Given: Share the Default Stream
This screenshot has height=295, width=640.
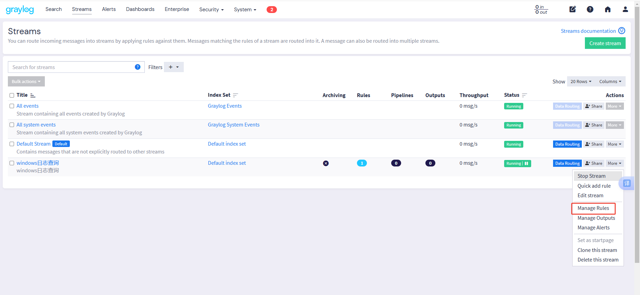Looking at the screenshot, I should (594, 144).
